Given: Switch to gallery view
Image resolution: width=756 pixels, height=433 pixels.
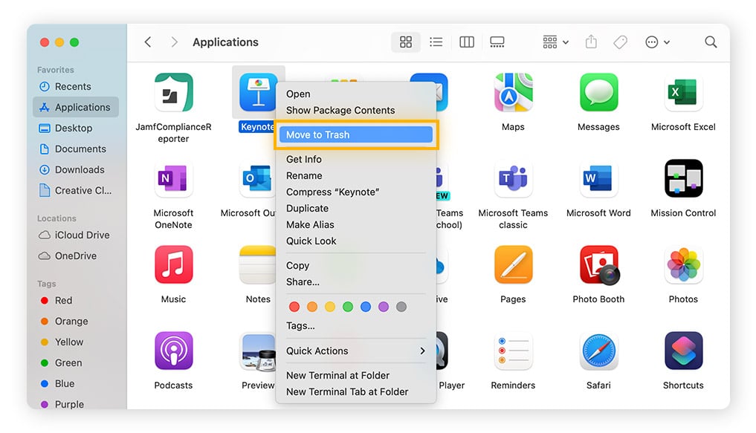Looking at the screenshot, I should tap(497, 42).
